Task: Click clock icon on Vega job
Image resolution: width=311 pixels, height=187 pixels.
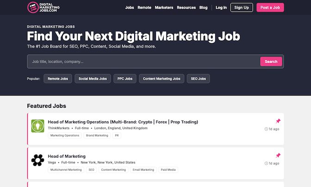Action: (266, 163)
